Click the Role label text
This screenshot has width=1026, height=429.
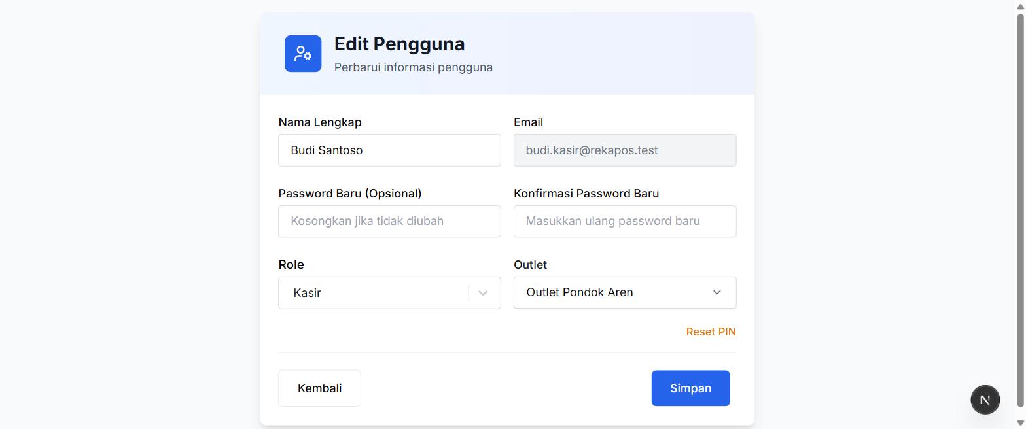click(x=291, y=265)
